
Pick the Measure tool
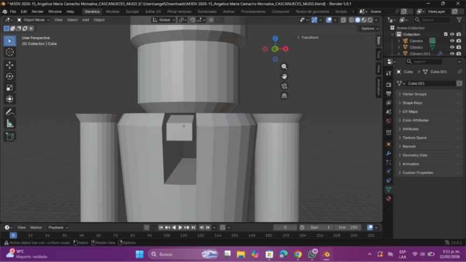(10, 123)
